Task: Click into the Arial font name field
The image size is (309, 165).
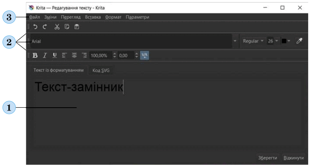Action: (x=131, y=41)
